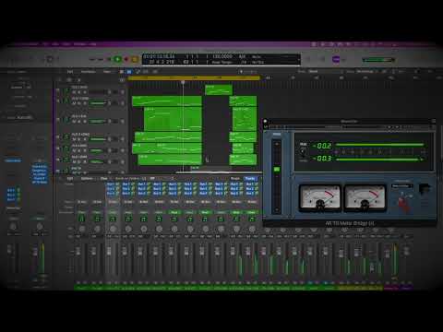Screen dimensions: 443x332
Task: Click the right VU meter in API plugin
Action: click(x=365, y=197)
